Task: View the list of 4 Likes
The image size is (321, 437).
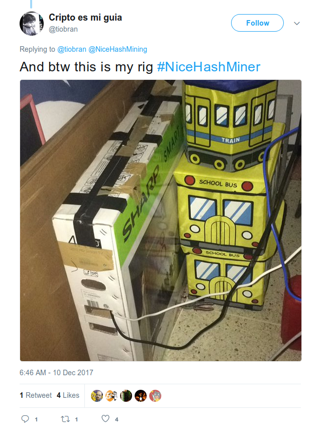Action: coord(68,395)
